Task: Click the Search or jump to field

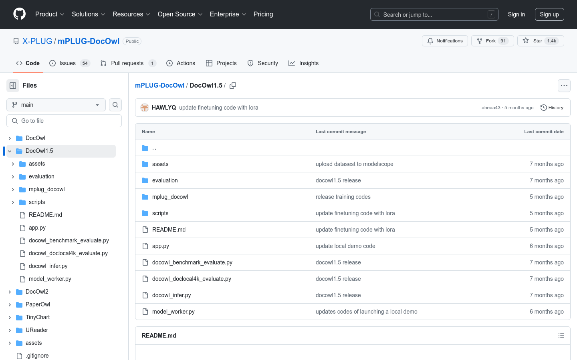Action: pos(434,14)
